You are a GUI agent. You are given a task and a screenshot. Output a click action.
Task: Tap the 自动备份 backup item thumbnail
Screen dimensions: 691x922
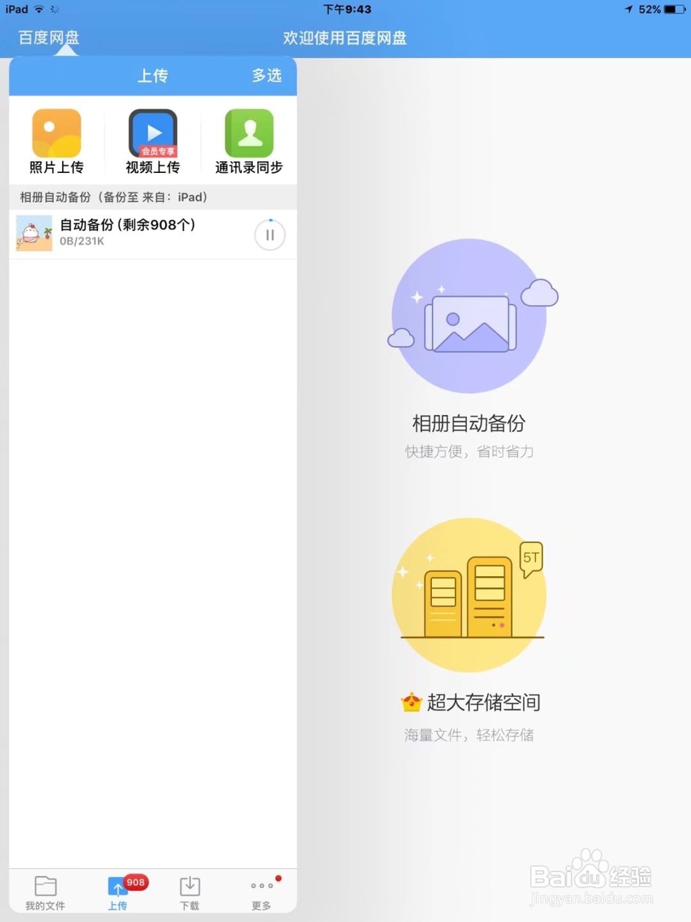tap(32, 234)
